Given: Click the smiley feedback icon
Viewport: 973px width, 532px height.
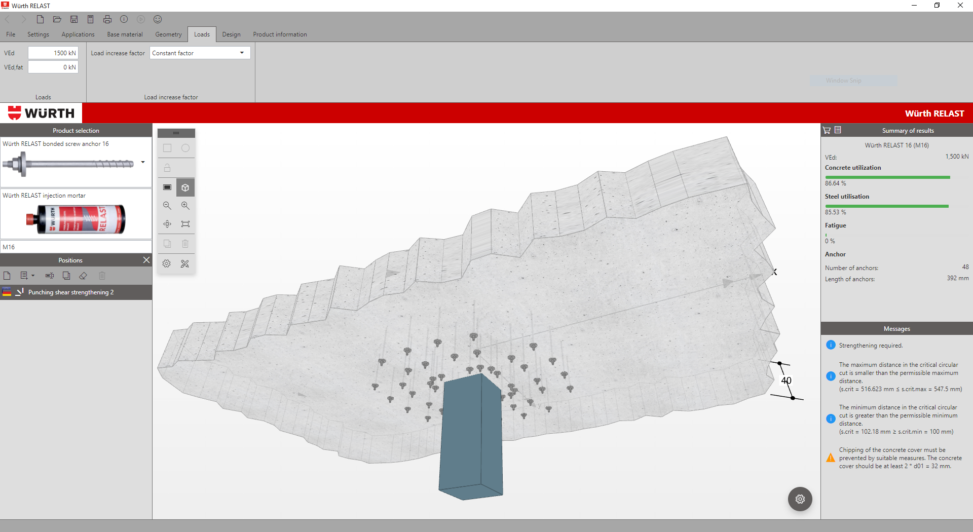Looking at the screenshot, I should (158, 19).
